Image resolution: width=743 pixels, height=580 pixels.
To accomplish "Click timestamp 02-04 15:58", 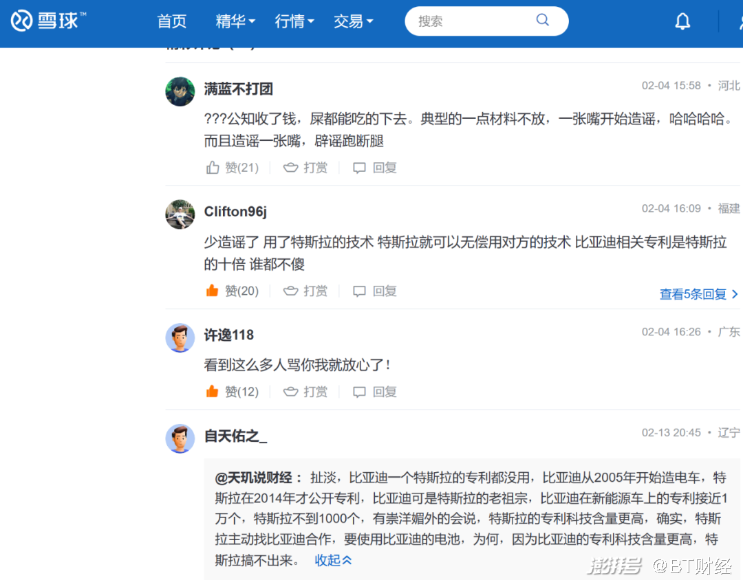I will [x=671, y=86].
